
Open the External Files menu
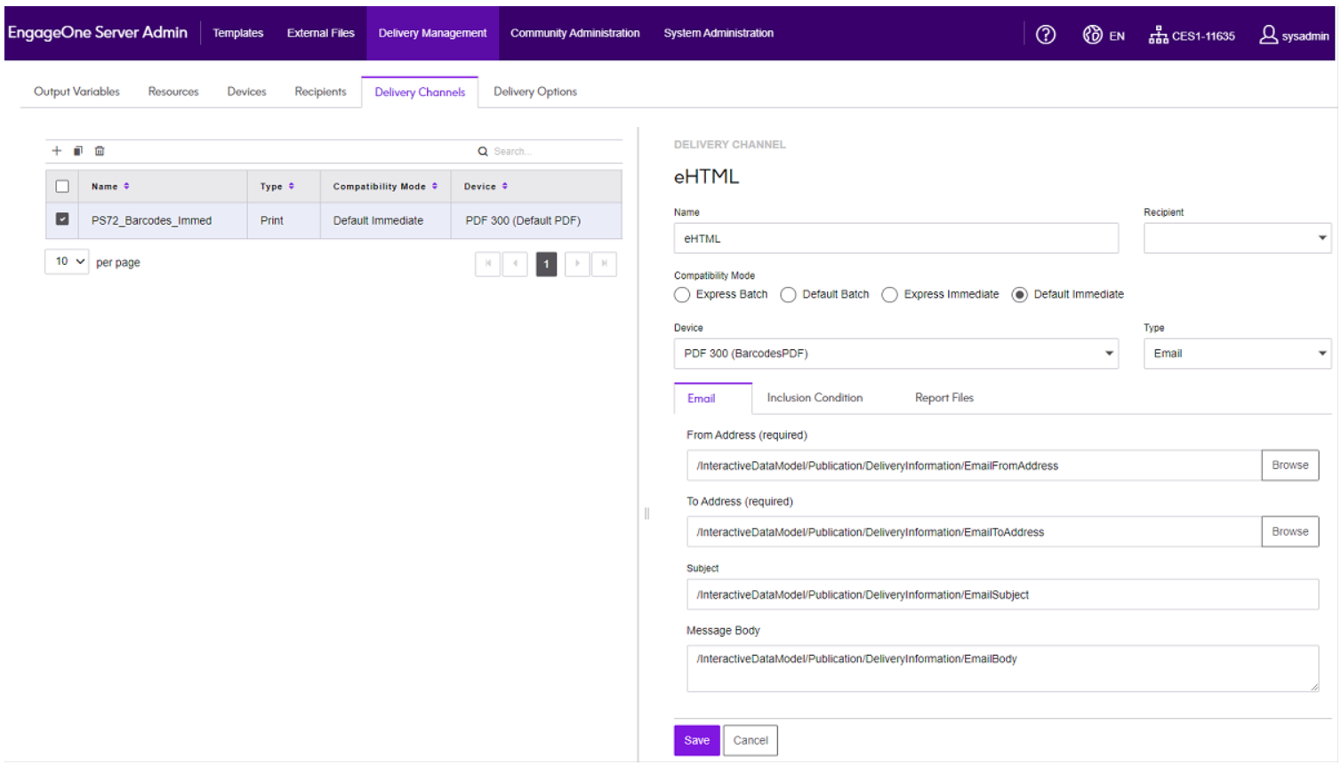(320, 33)
